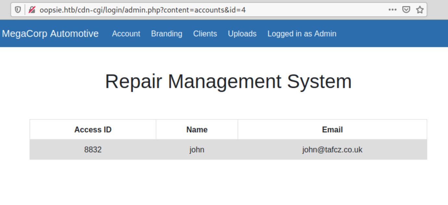Click the MegaCorp Automotive brand link

50,33
